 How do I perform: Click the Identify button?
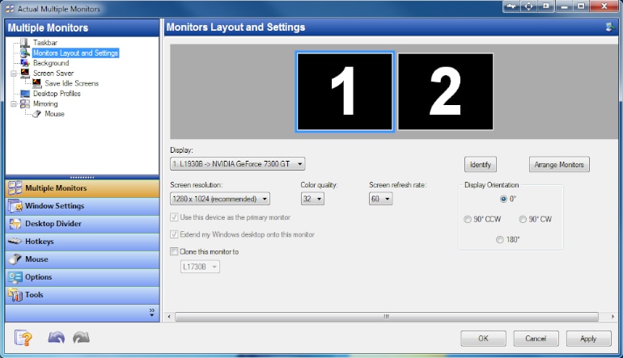pos(481,164)
